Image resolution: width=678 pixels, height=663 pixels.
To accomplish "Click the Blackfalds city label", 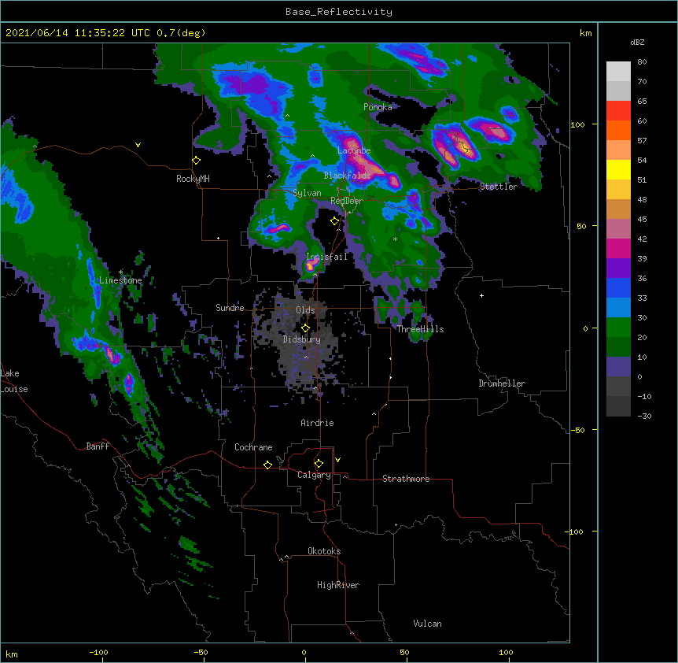I will point(347,176).
